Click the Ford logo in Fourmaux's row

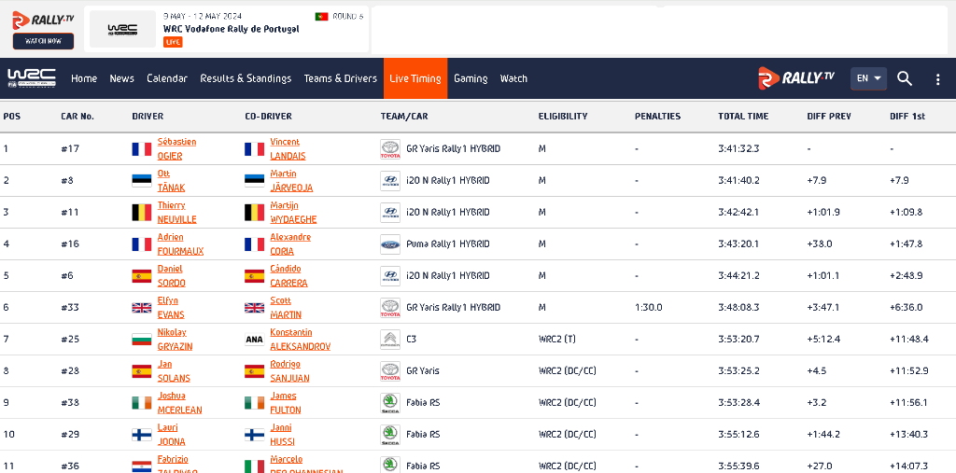[389, 244]
